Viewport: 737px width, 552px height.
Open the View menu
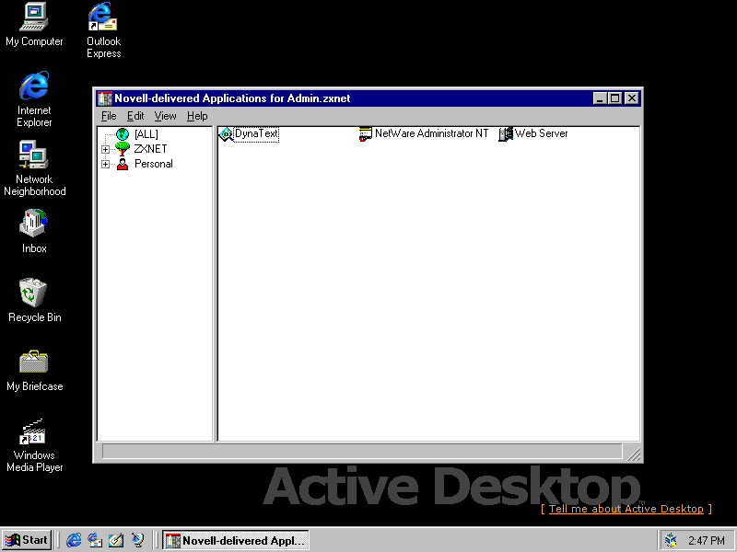point(165,116)
